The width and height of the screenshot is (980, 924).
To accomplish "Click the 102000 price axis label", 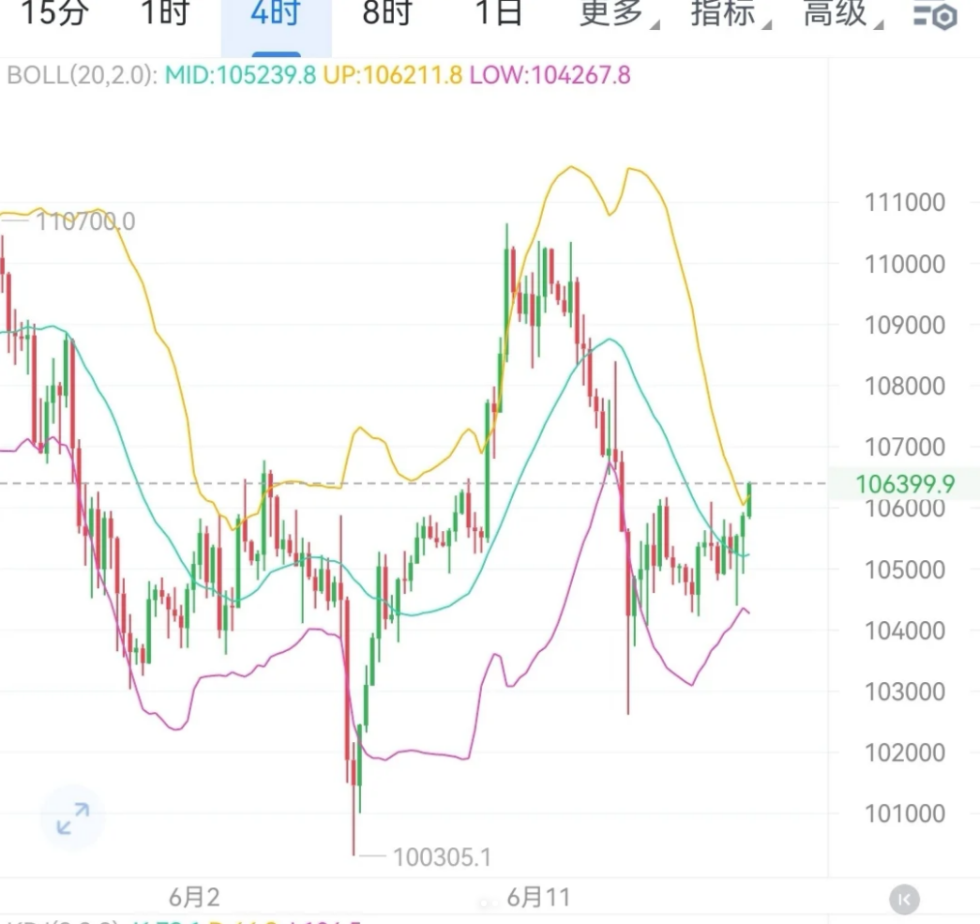I will [904, 752].
